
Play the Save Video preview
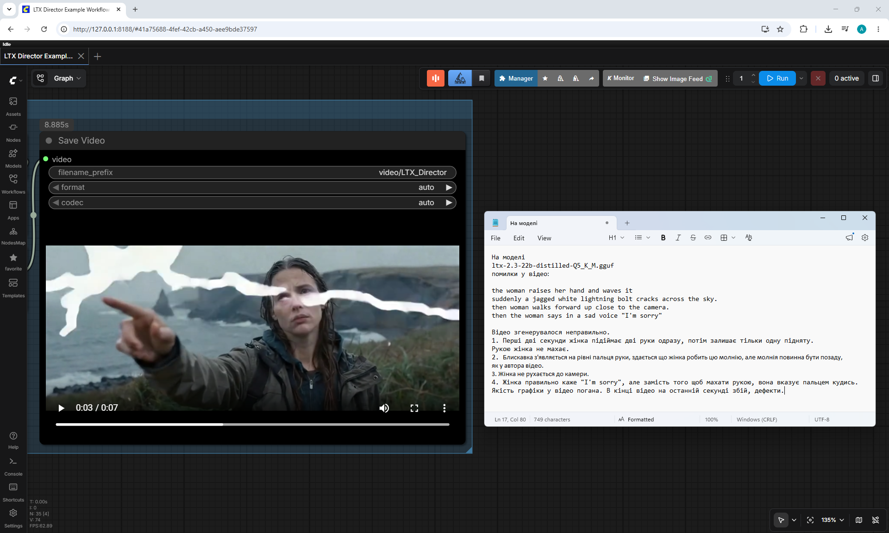pyautogui.click(x=61, y=408)
